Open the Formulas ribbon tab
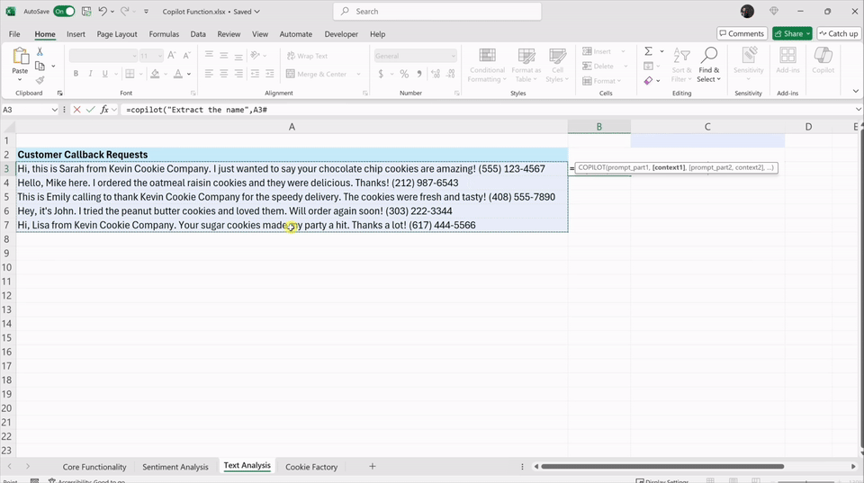 (x=164, y=34)
